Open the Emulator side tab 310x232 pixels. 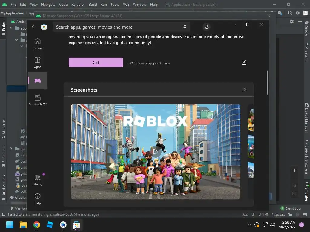pyautogui.click(x=307, y=192)
